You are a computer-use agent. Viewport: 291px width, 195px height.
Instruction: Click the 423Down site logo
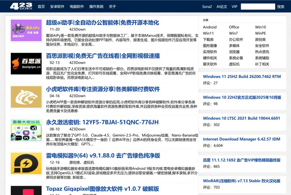tap(21, 6)
